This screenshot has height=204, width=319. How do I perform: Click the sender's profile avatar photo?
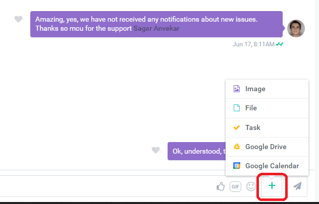coord(296,28)
